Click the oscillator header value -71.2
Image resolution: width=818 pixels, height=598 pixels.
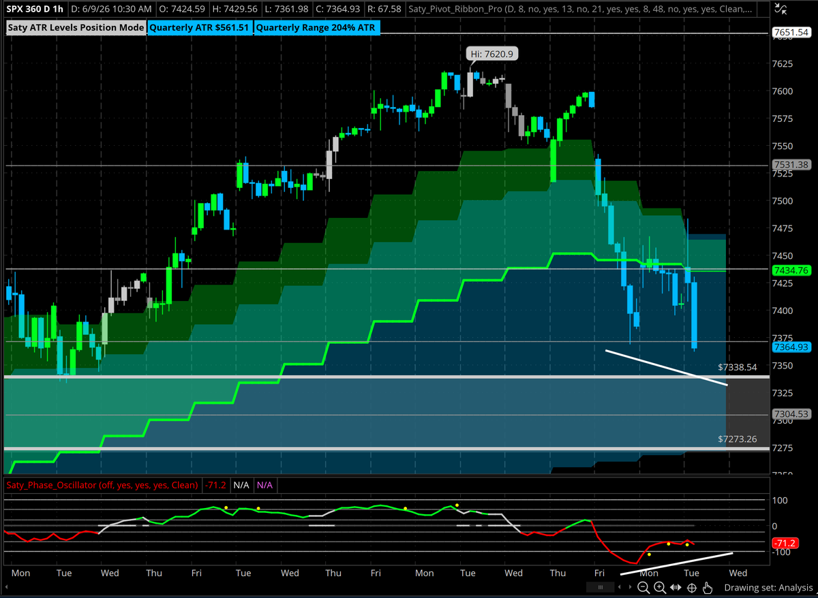point(215,486)
